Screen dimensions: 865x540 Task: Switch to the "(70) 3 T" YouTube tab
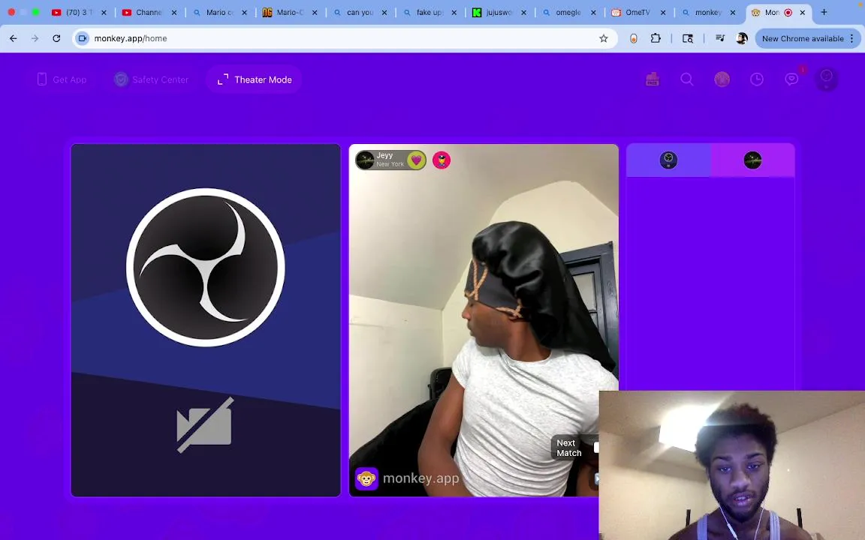(78, 12)
